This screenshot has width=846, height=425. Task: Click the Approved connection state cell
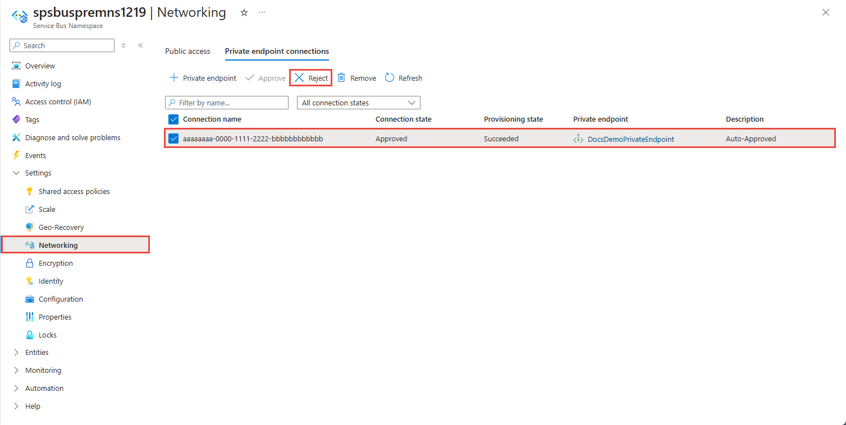click(391, 138)
